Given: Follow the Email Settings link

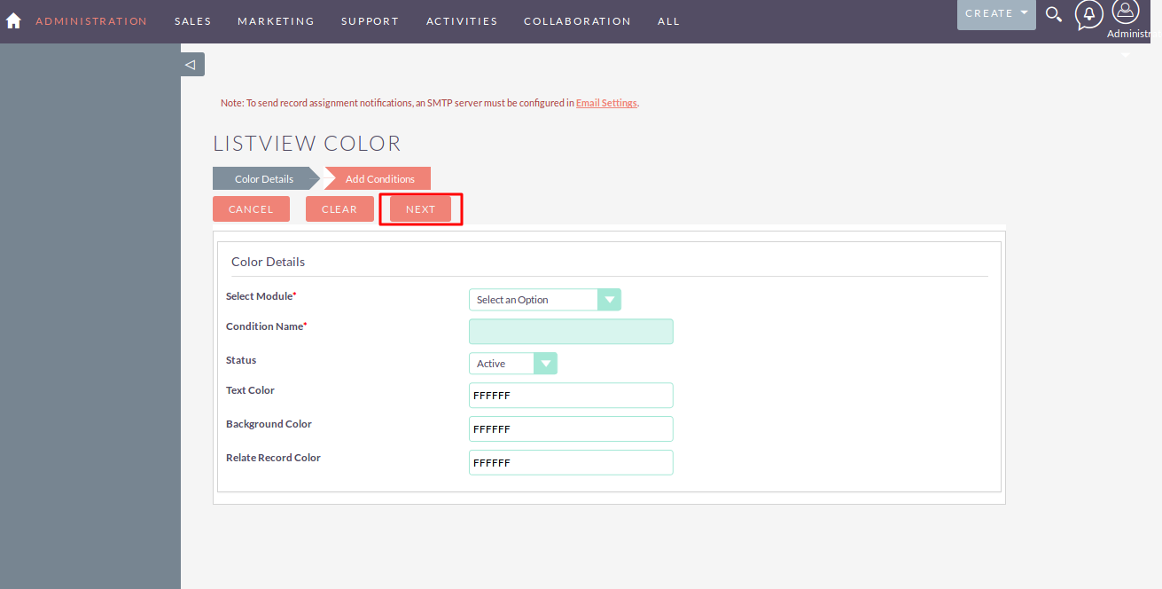Looking at the screenshot, I should point(606,103).
